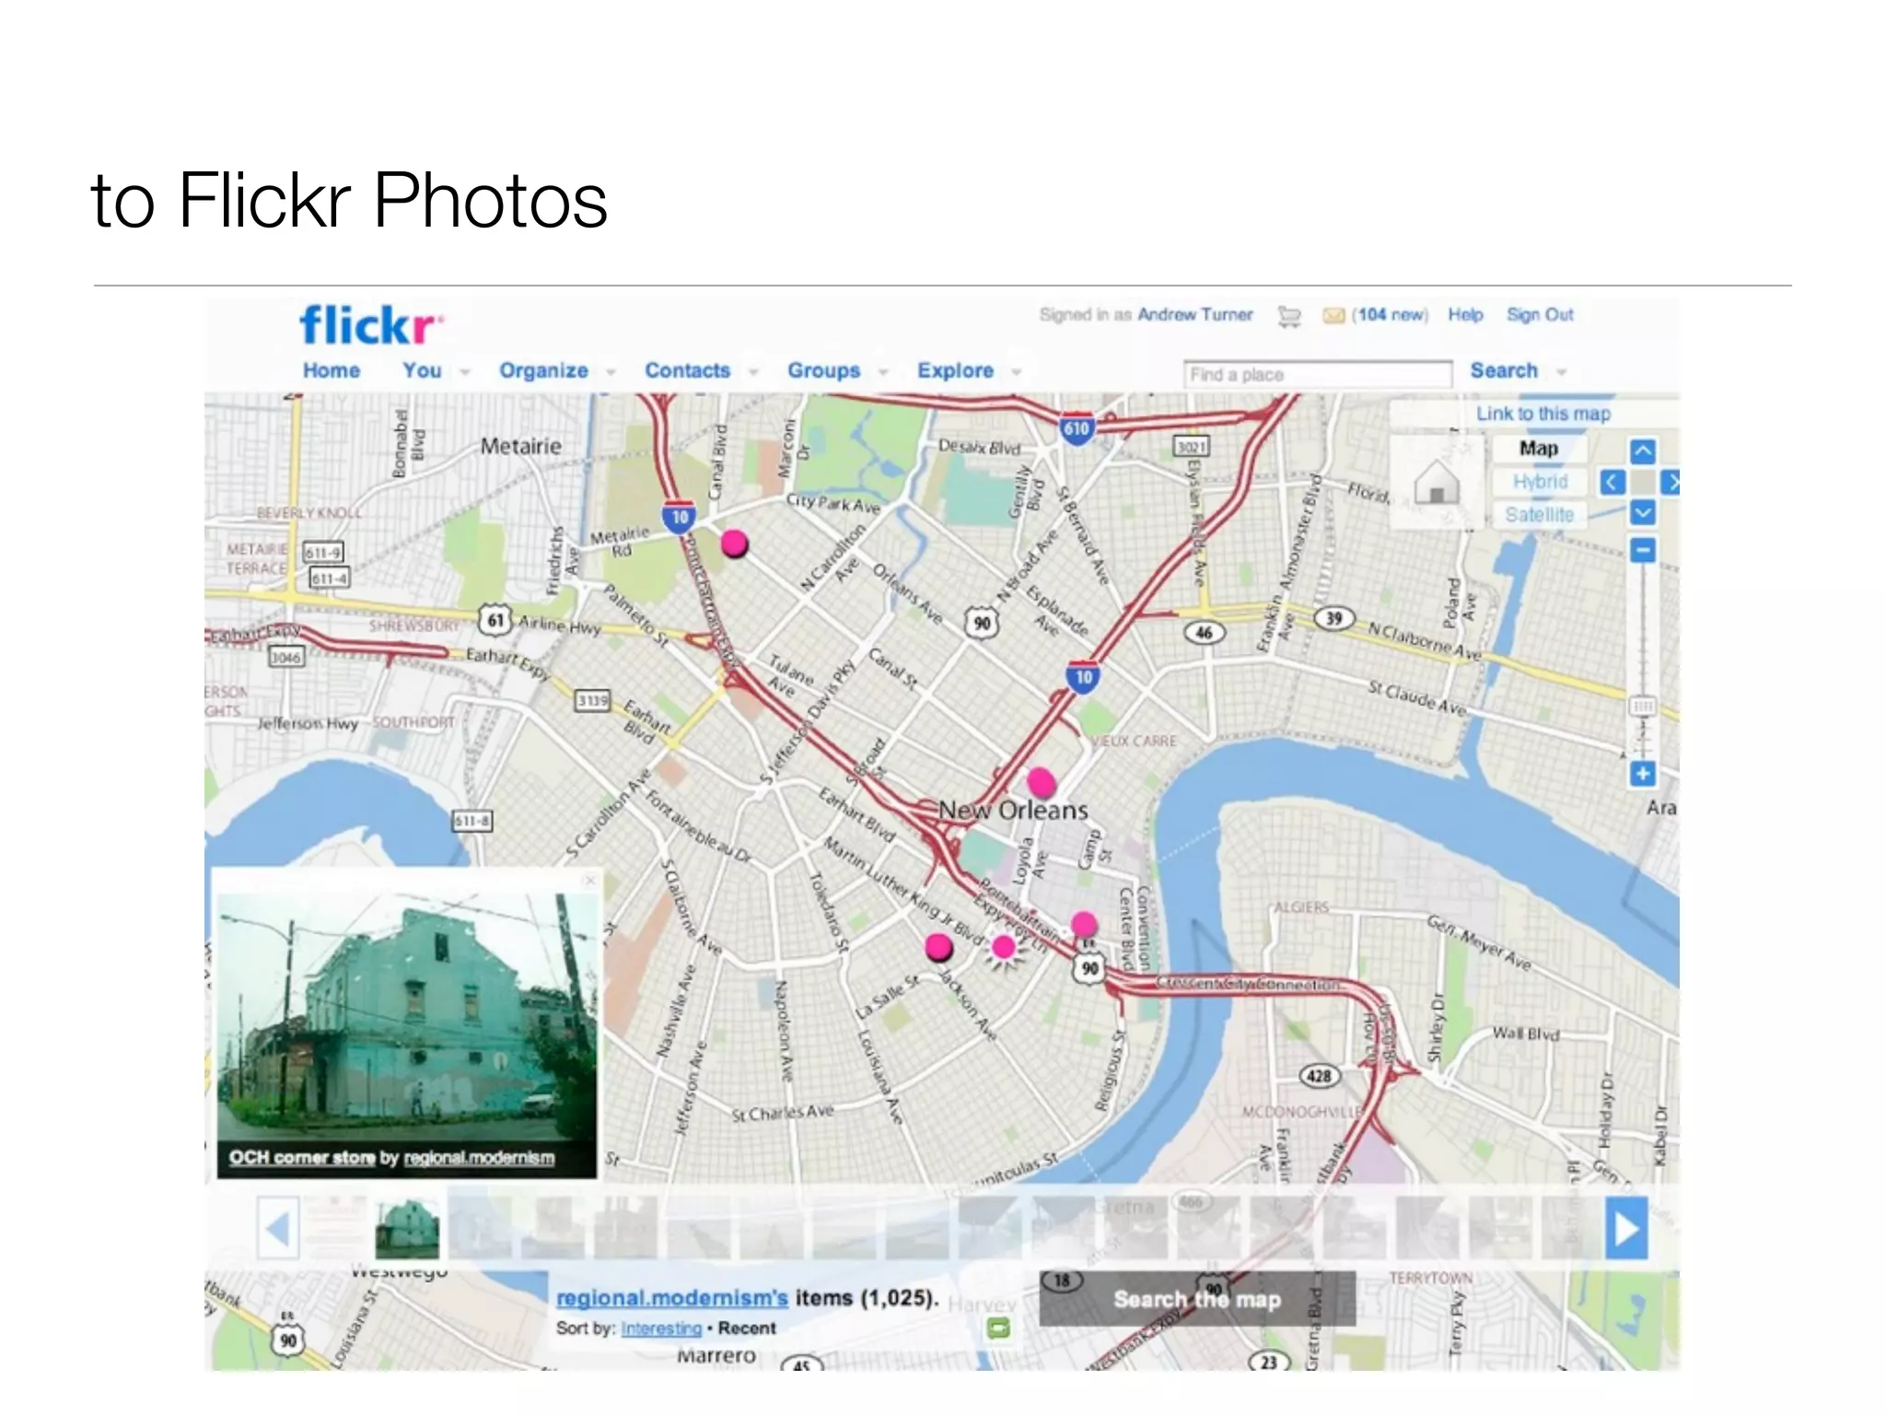Pan the map down with arrow
The image size is (1886, 1415).
click(1643, 512)
